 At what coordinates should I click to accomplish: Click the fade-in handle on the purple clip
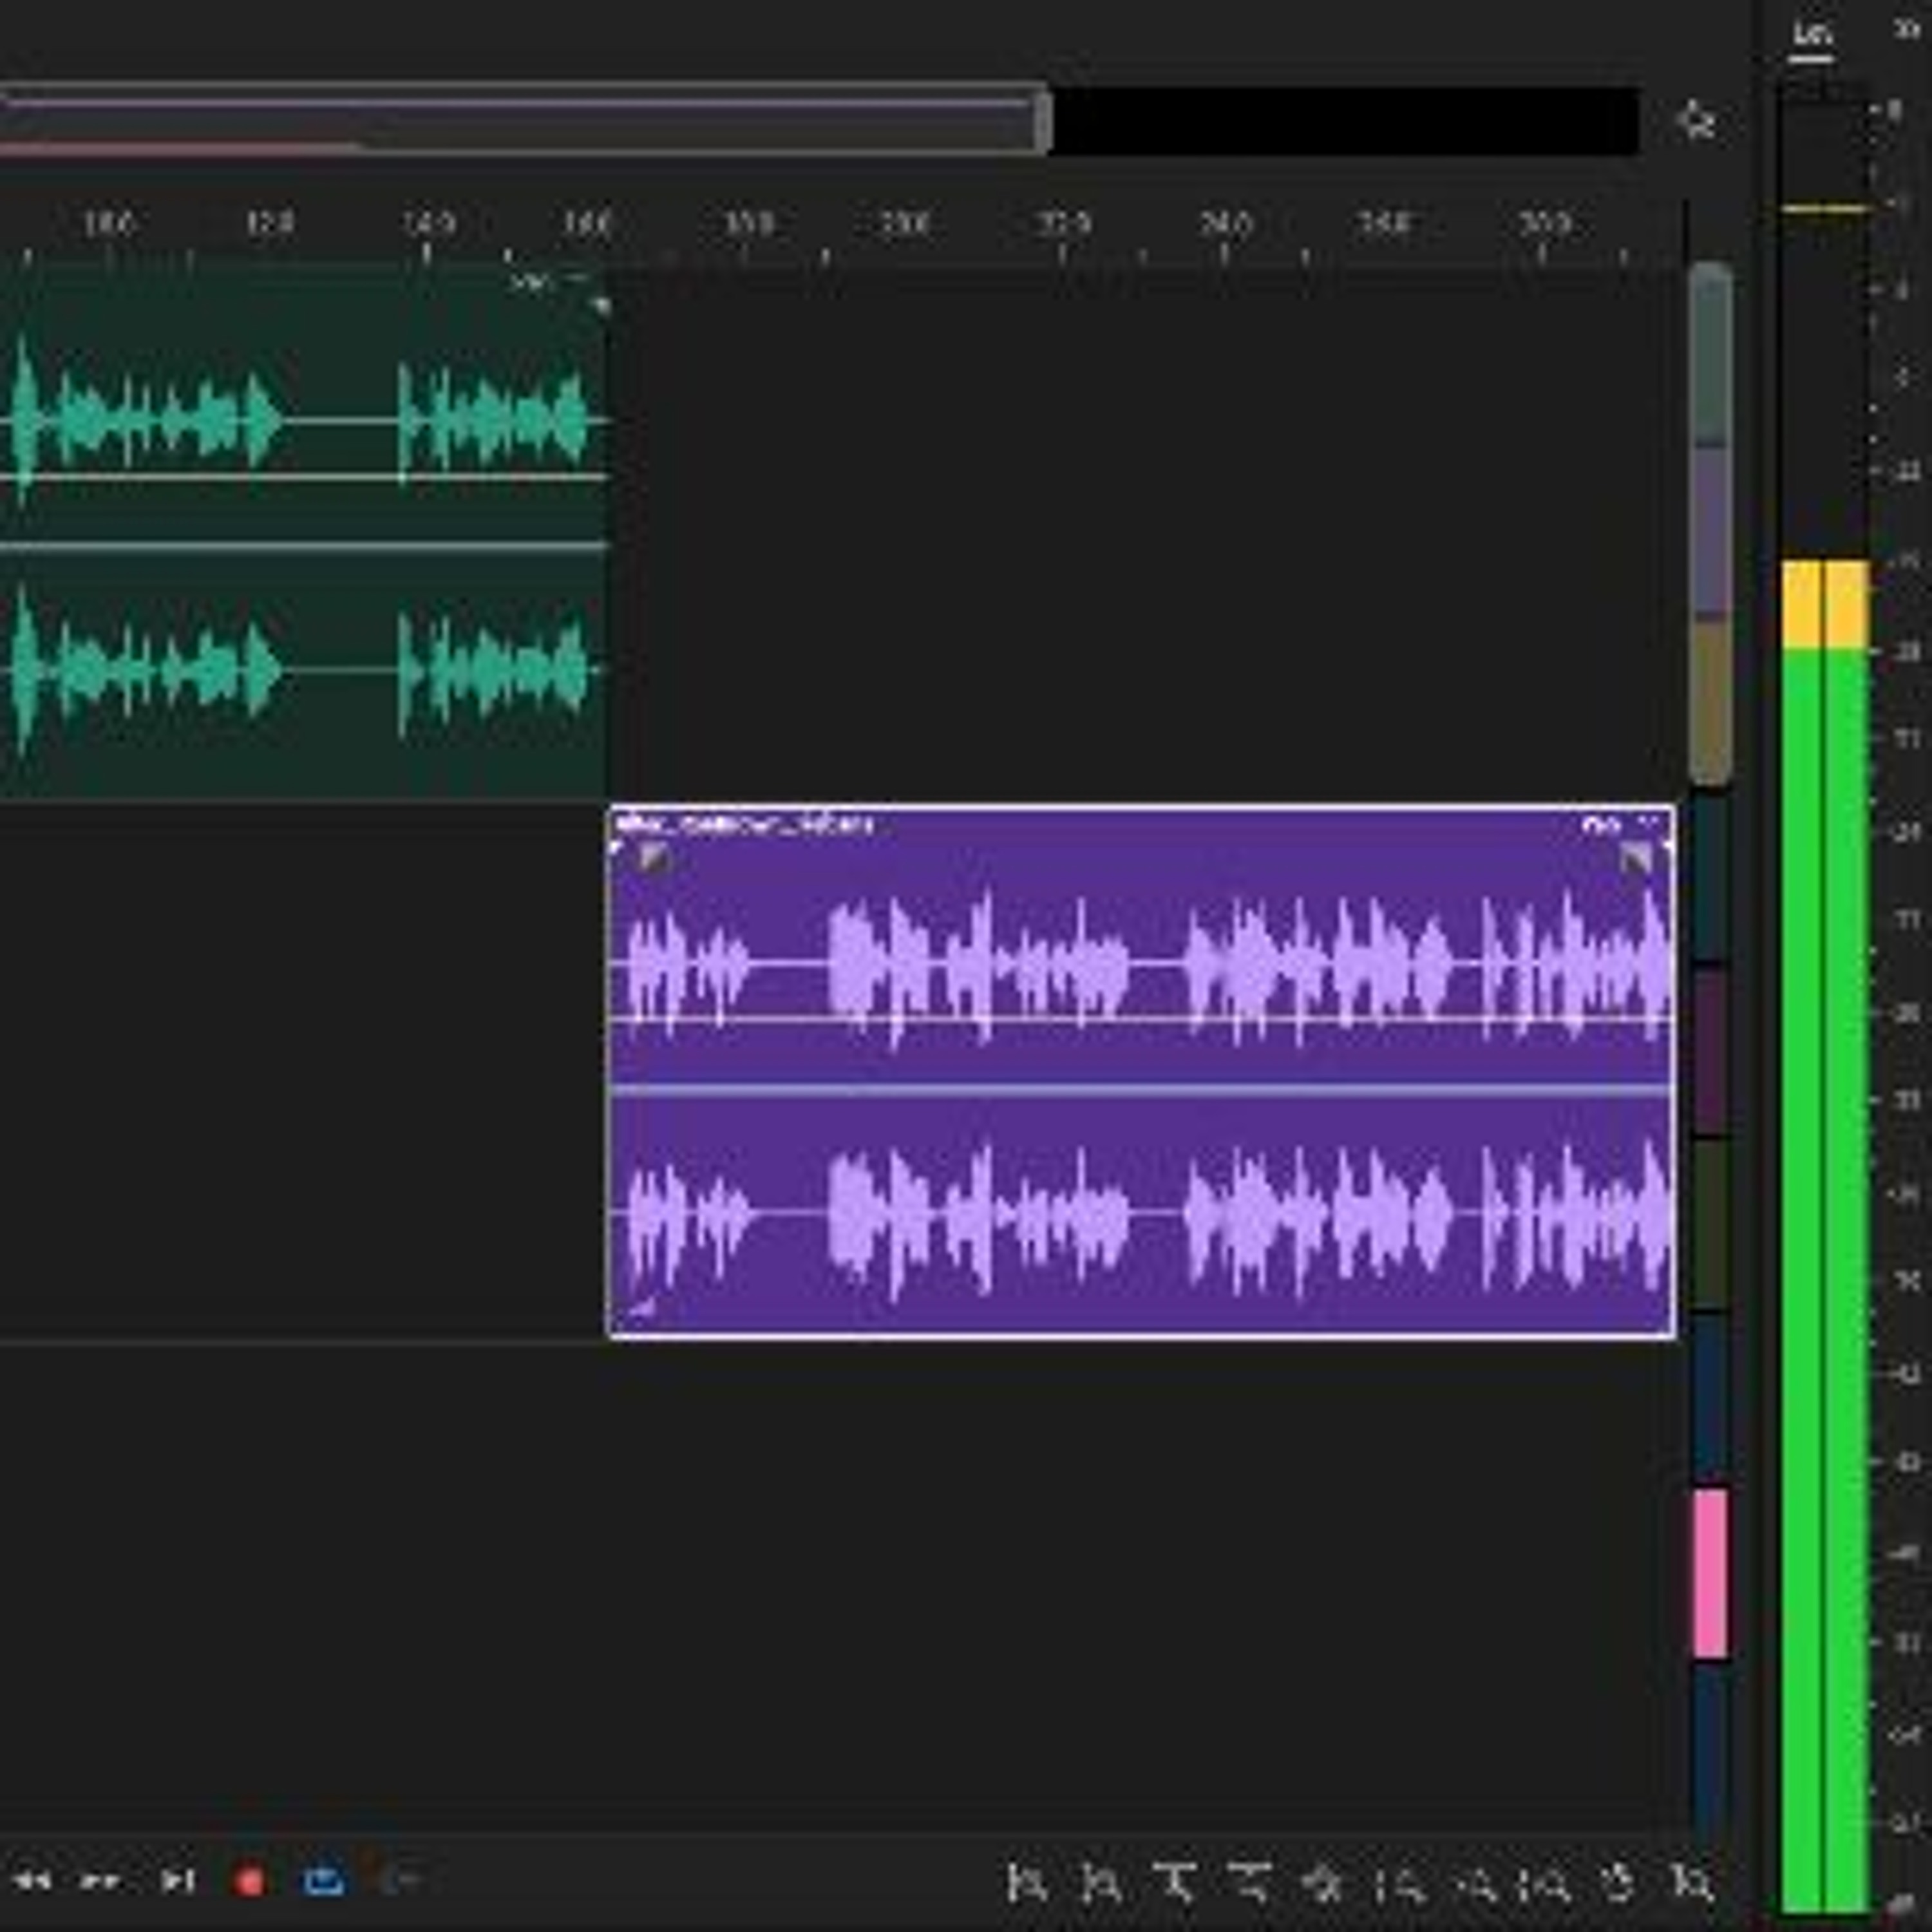[x=654, y=857]
